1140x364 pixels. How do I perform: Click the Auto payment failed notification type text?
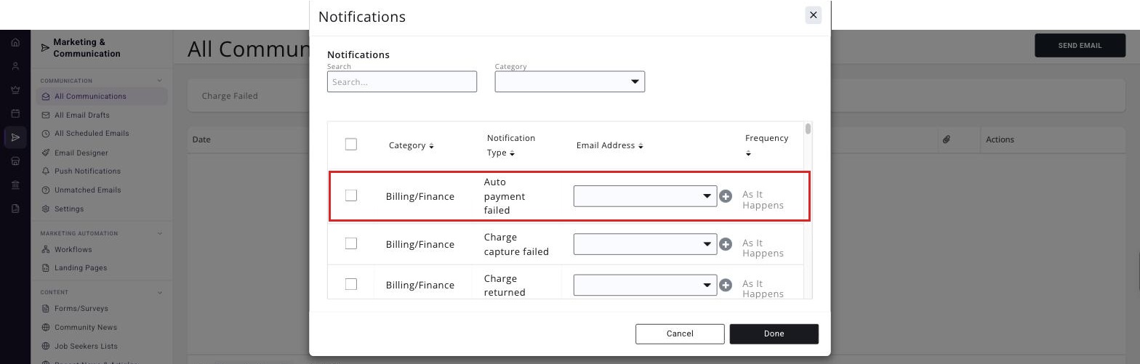[x=505, y=196]
